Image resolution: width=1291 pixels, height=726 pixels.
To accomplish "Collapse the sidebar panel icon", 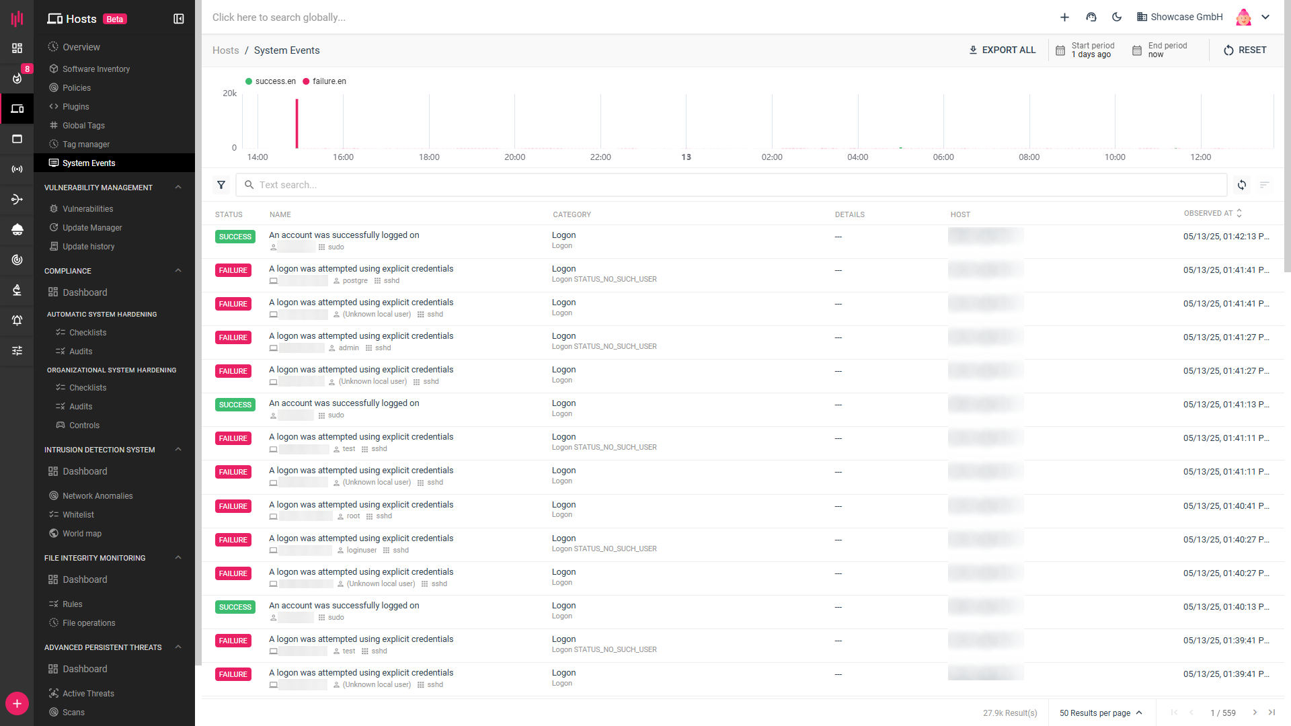I will (179, 19).
